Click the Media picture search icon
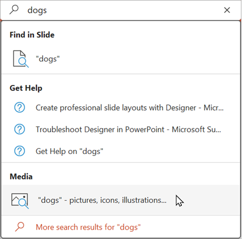 [20, 201]
